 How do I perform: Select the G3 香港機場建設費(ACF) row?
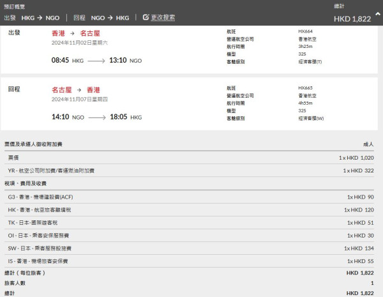click(x=45, y=197)
